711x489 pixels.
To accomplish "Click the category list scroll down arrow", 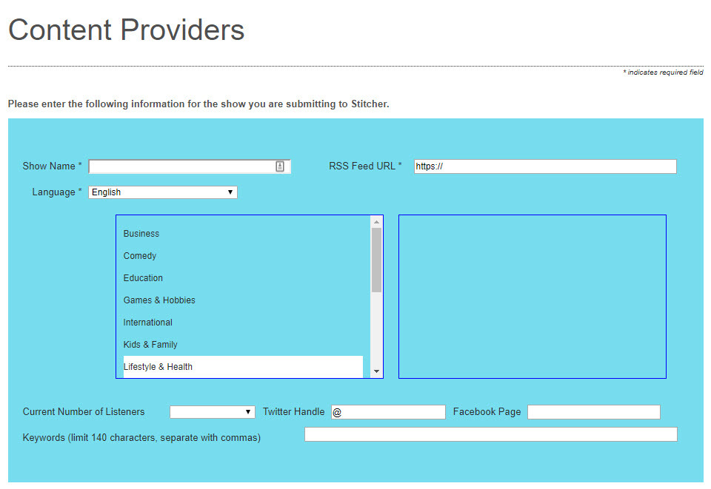I will pyautogui.click(x=376, y=371).
